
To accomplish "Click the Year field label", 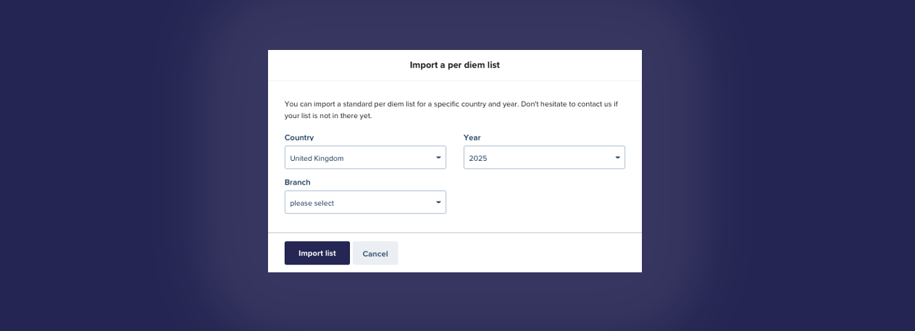I will tap(472, 138).
